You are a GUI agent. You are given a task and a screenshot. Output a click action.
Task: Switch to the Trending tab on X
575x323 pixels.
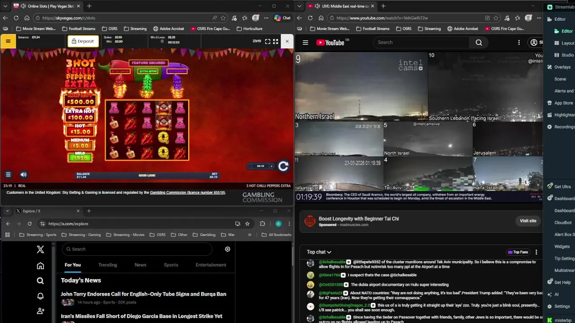click(108, 265)
